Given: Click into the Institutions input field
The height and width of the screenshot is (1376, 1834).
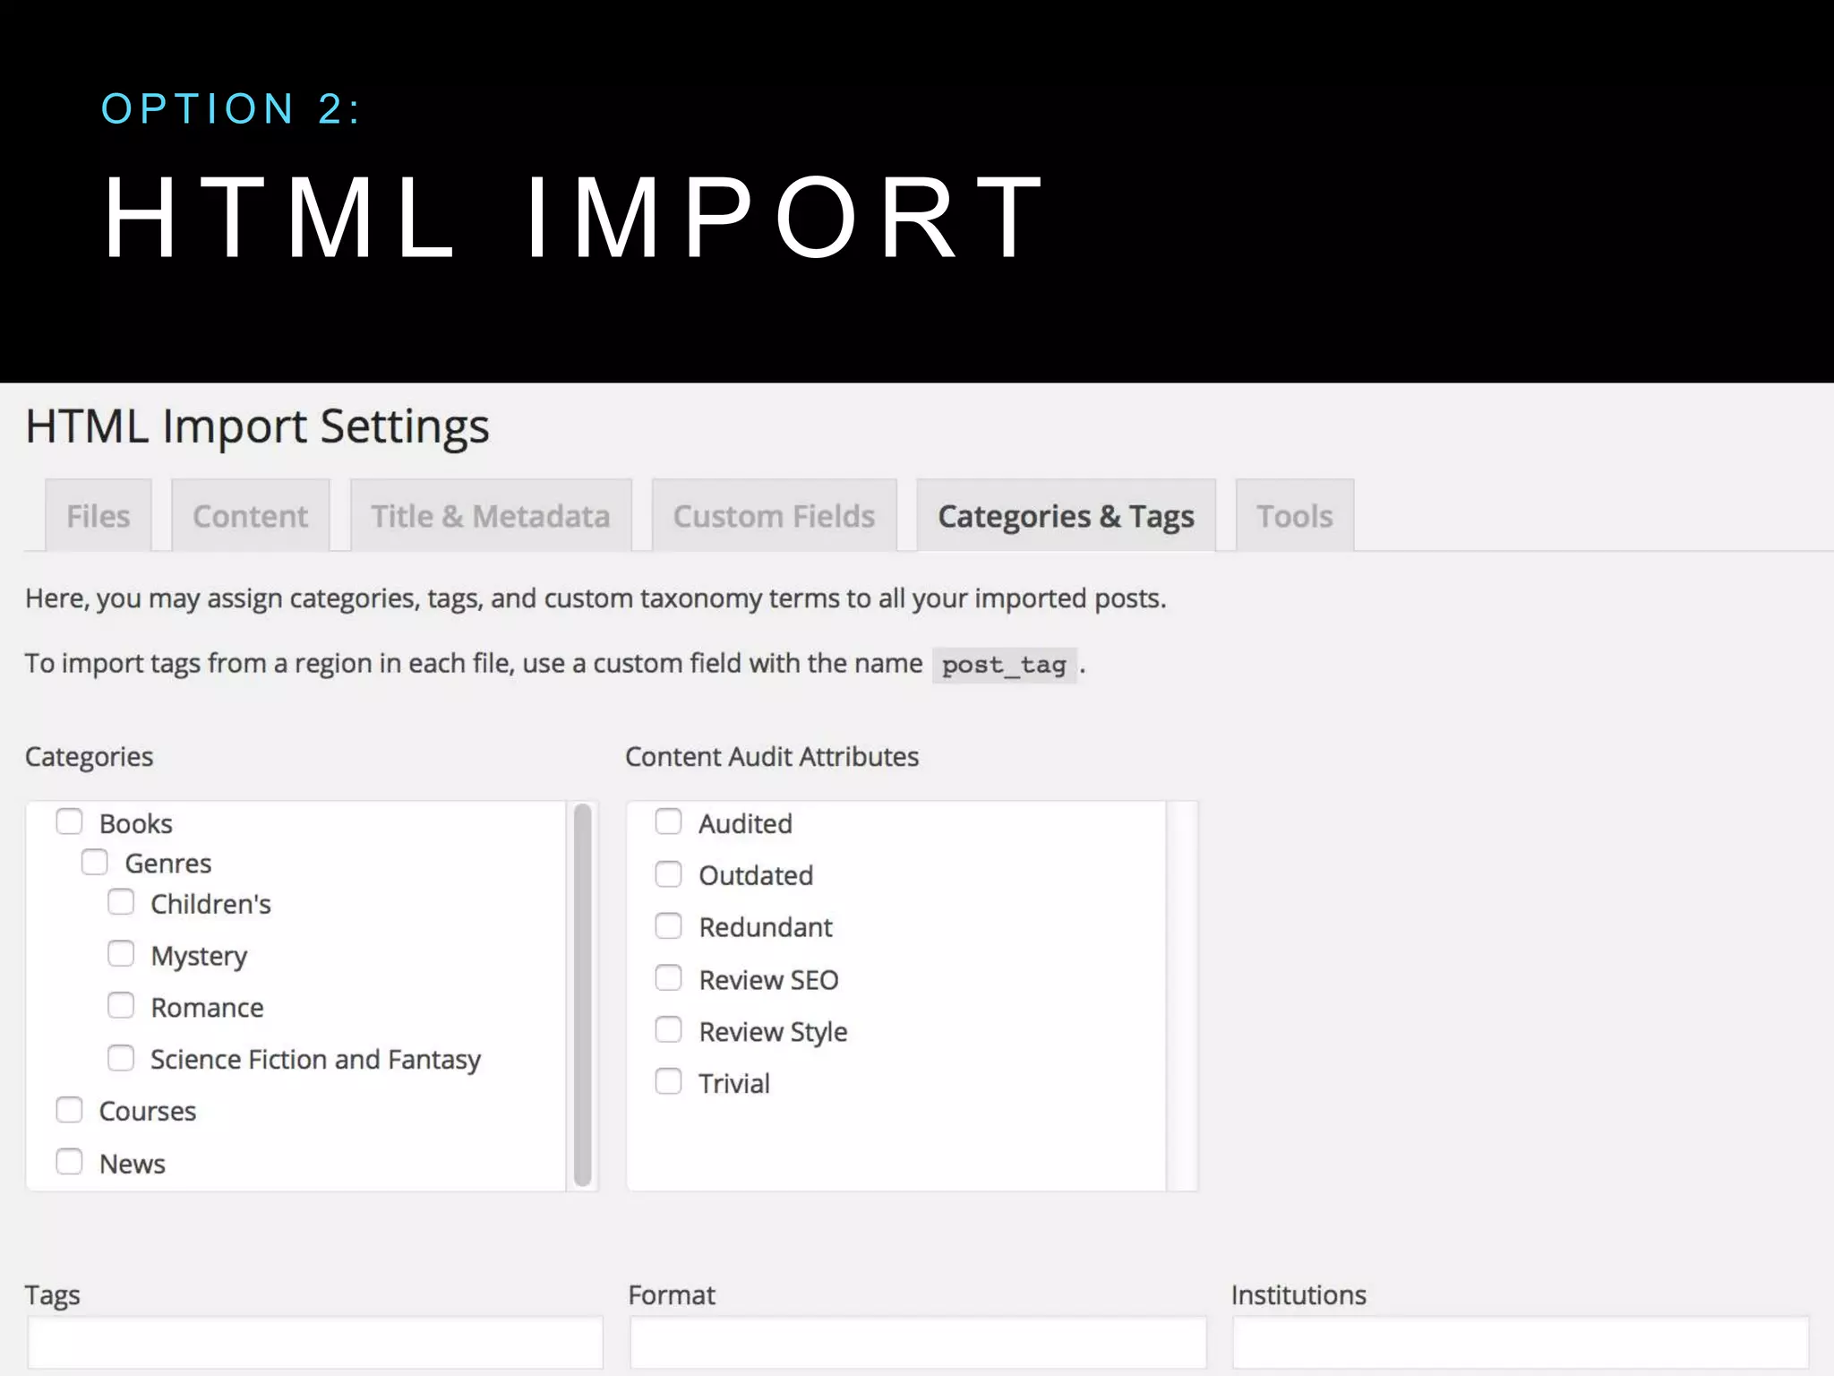Looking at the screenshot, I should (1520, 1342).
